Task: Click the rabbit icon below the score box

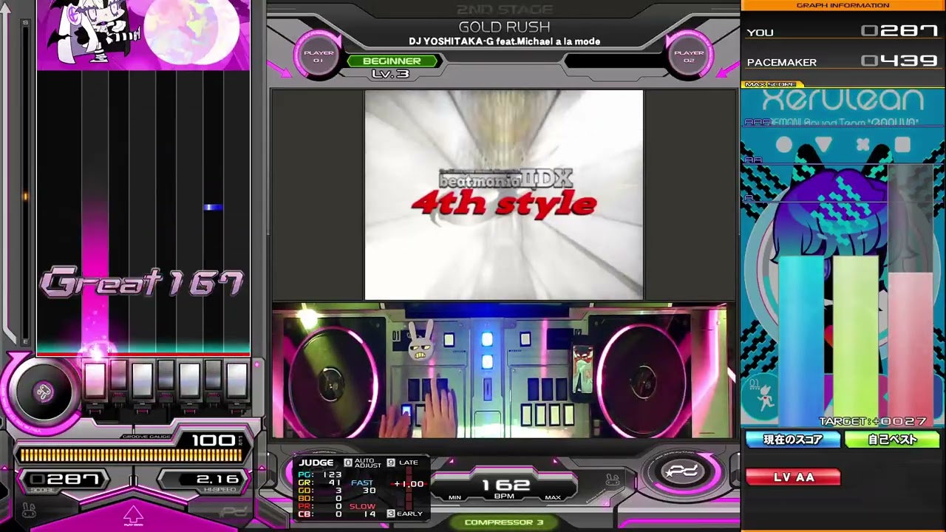Action: tap(28, 509)
